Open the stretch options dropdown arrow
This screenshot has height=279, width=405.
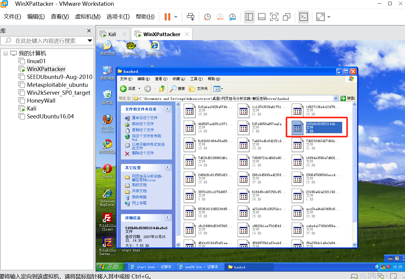pos(329,17)
